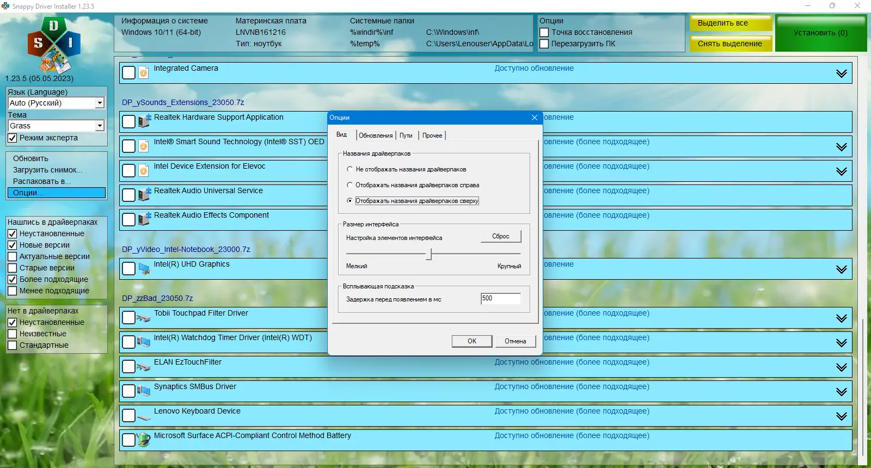
Task: Confirm the dialog with OK
Action: click(472, 341)
